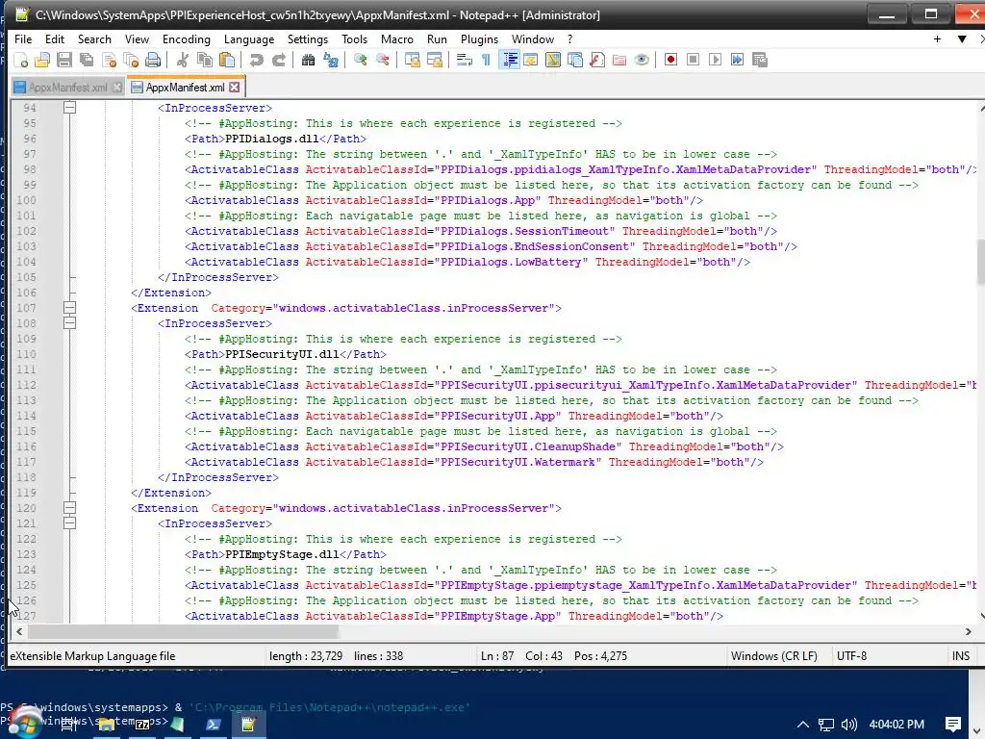Close the inactive first AppxManifest.xml tab
Viewport: 985px width, 739px height.
click(x=117, y=88)
